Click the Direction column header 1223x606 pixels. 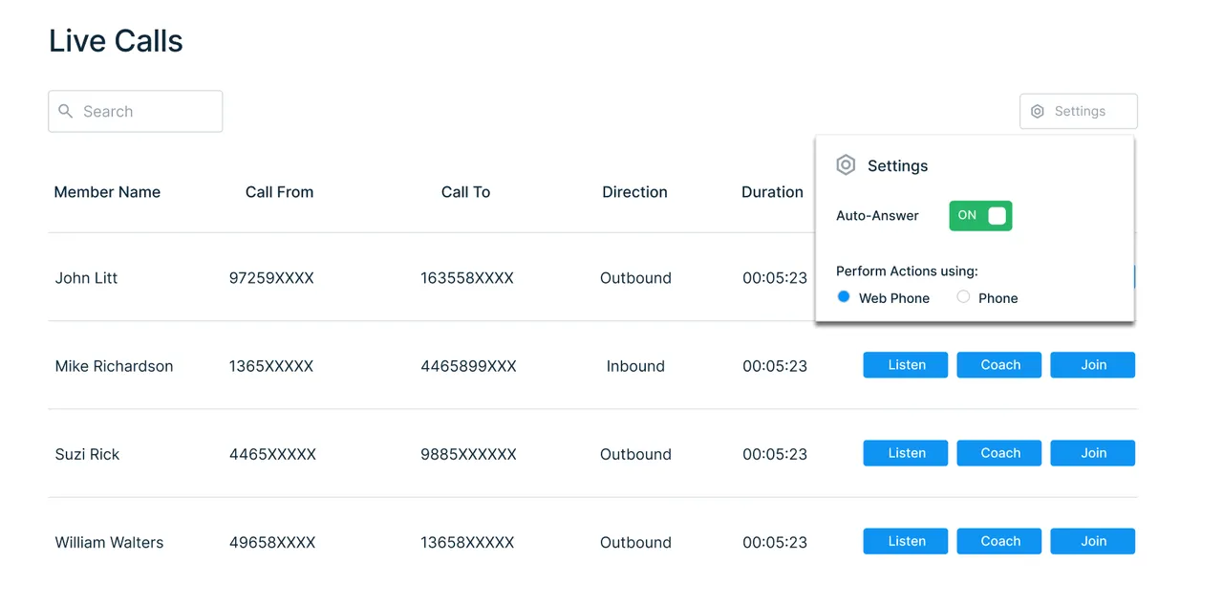634,191
